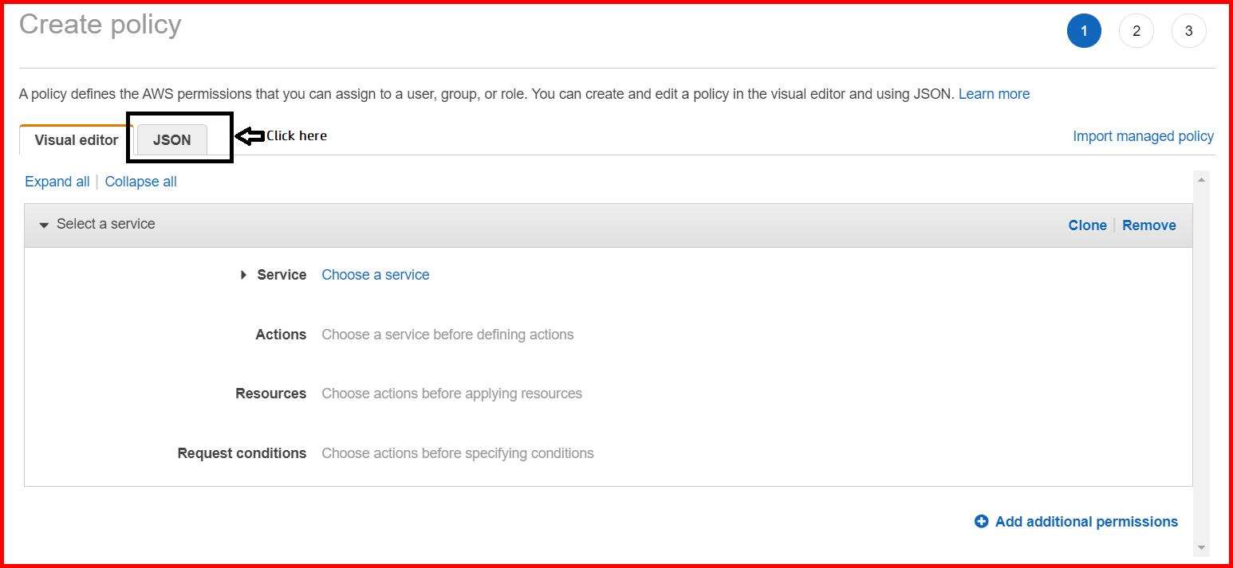Click the vertical scrollbar track

(1203, 358)
